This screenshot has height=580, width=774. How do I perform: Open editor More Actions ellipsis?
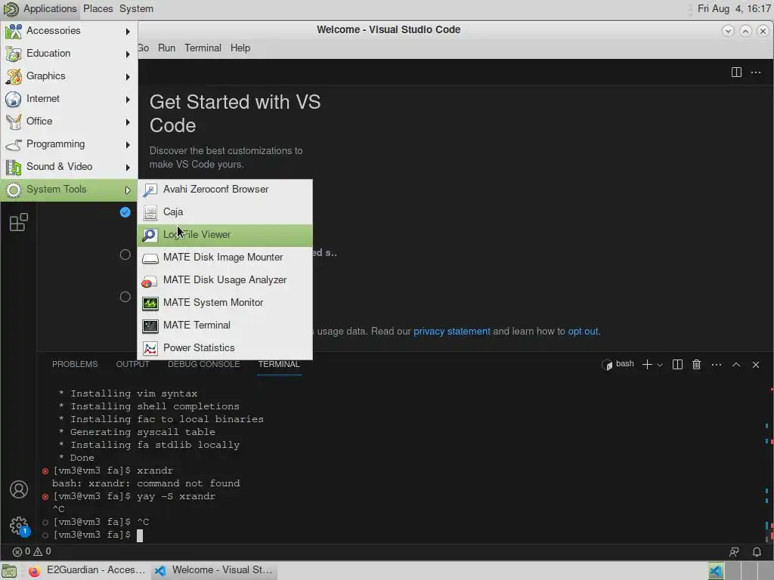click(756, 72)
